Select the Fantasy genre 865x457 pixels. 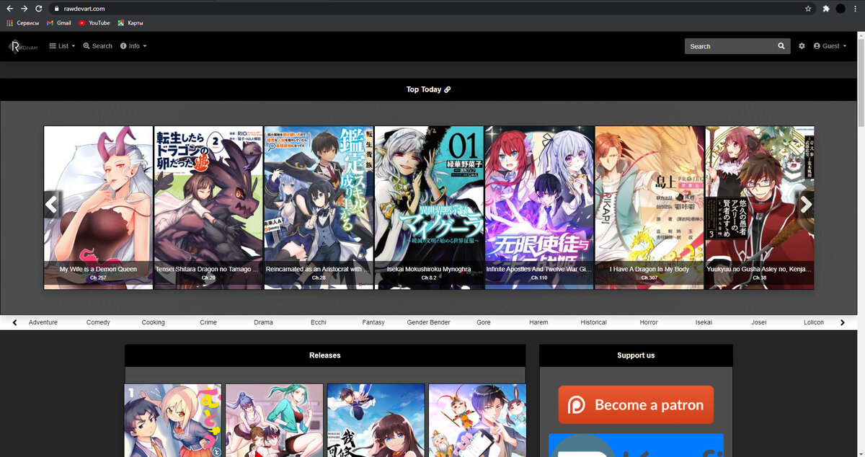[x=373, y=322]
